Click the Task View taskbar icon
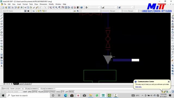The image size is (174, 98). pos(59,96)
